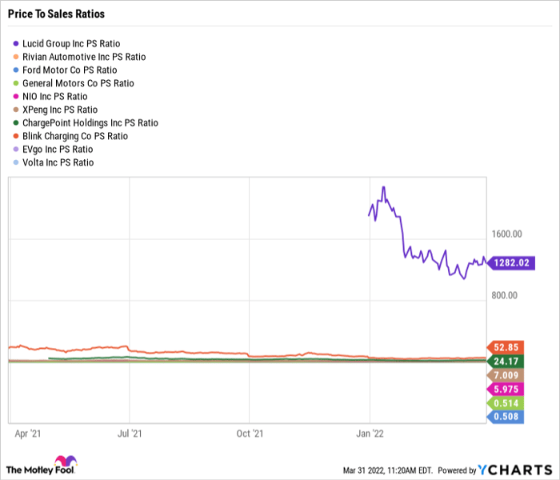
Task: Click the red-orange 52.85 value tag
Action: click(508, 347)
